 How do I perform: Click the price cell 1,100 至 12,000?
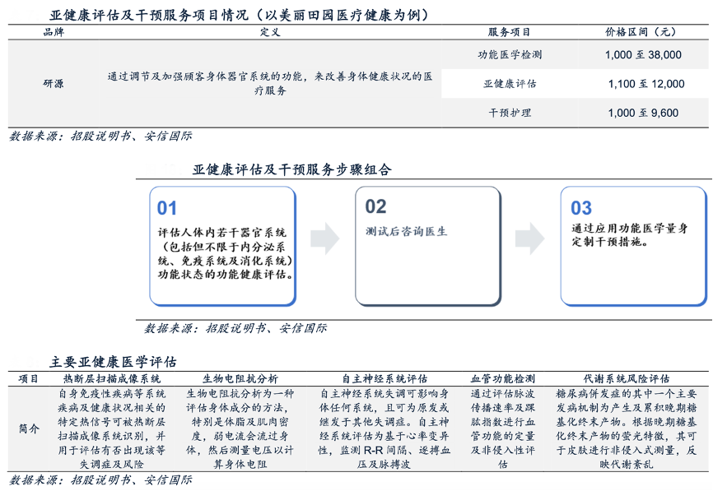pyautogui.click(x=646, y=84)
